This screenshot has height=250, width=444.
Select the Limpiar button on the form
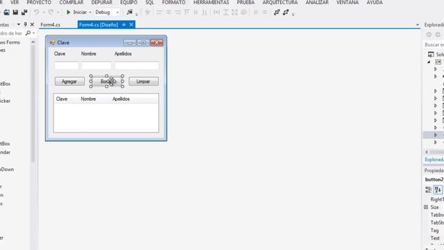(144, 81)
